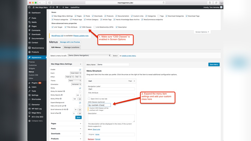Click Safari's Share button
Image resolution: width=251 pixels, height=141 pixels.
[x=210, y=3]
